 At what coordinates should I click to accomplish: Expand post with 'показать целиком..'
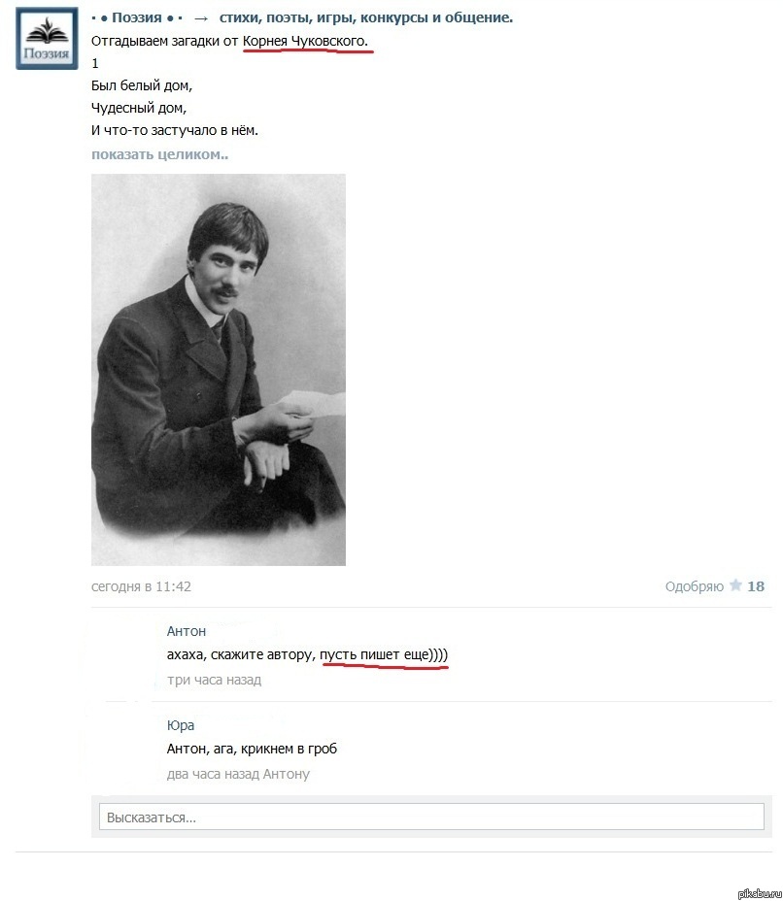(x=160, y=154)
